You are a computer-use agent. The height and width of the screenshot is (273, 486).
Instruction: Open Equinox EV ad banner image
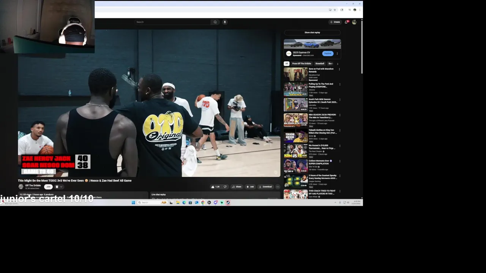(x=312, y=44)
